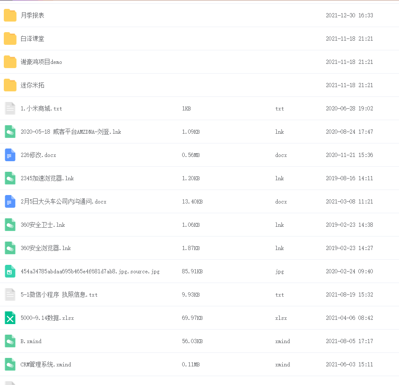Open the 白泽课堂 folder icon
Viewport: 399px width, 385px height.
click(x=10, y=38)
